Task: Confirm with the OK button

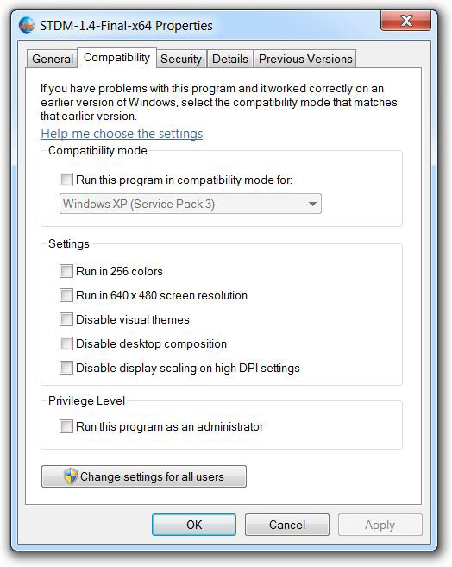Action: point(194,525)
